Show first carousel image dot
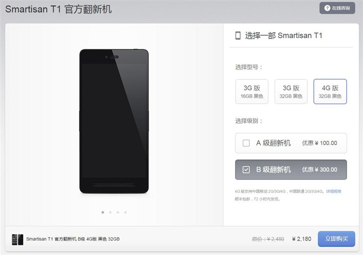Screen dimensions: 363x255 [x=103, y=212]
